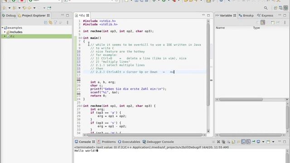Click the editor vertical scrollbar
The width and height of the screenshot is (290, 163).
tap(208, 65)
